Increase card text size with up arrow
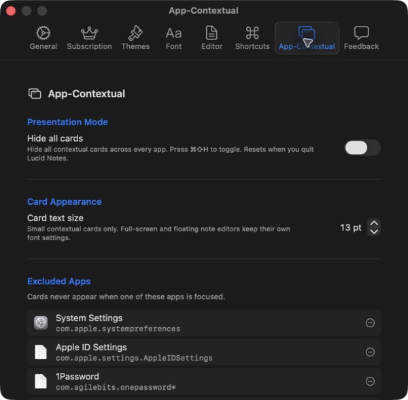Image resolution: width=408 pixels, height=400 pixels. (374, 223)
